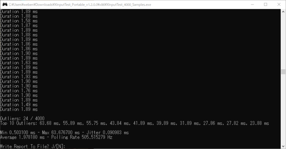Image resolution: width=286 pixels, height=149 pixels.
Task: Click the window title path text
Action: pos(80,4)
